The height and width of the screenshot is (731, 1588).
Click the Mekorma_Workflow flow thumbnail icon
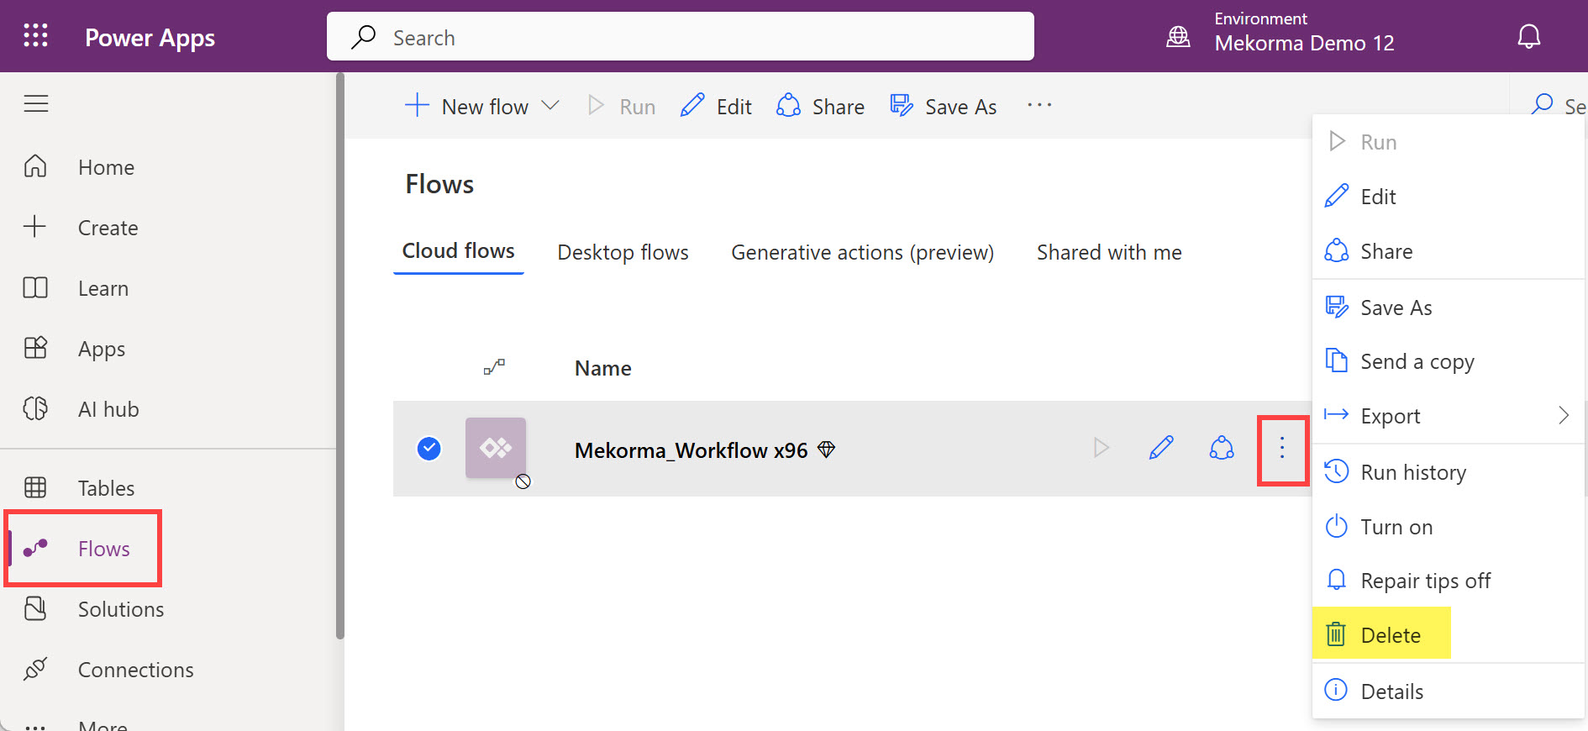(x=496, y=448)
